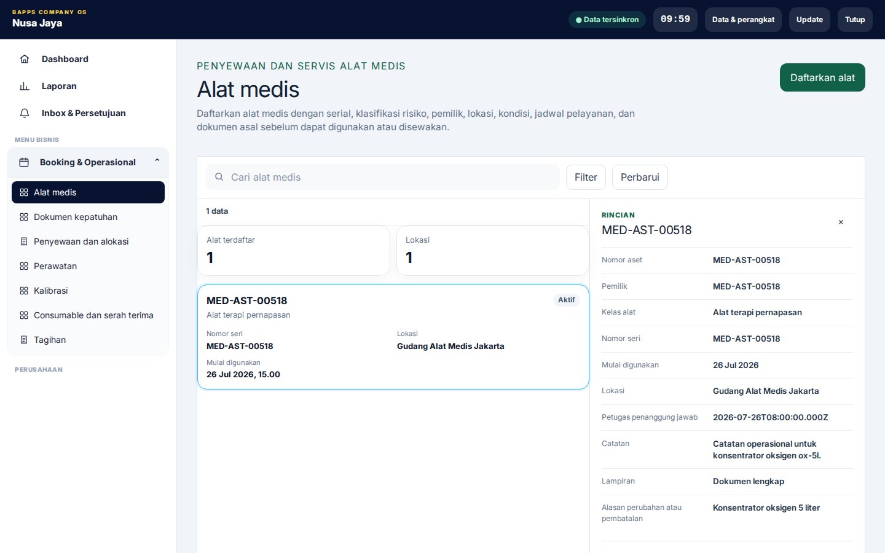Click the Laporan chart icon
The width and height of the screenshot is (885, 553).
(x=25, y=86)
